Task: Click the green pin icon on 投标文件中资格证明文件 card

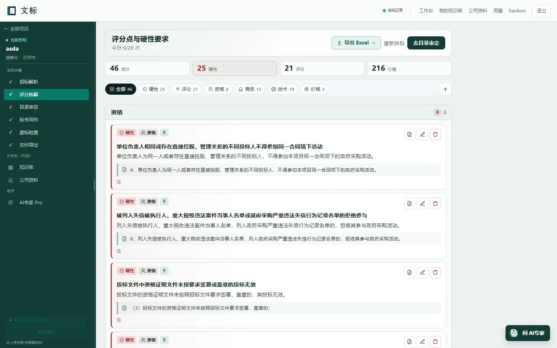Action: click(164, 271)
